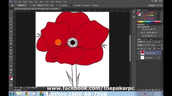Toggle the Anti-alias checkbox
The width and height of the screenshot is (172, 96).
coord(74,5)
